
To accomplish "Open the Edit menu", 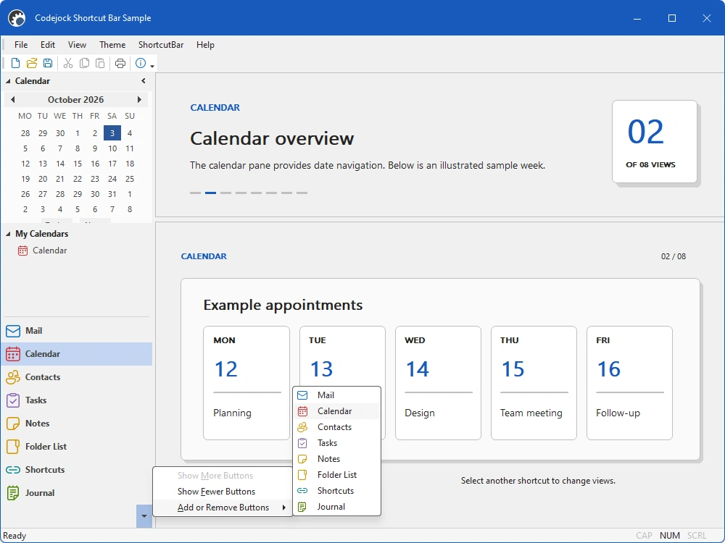I will click(x=48, y=45).
